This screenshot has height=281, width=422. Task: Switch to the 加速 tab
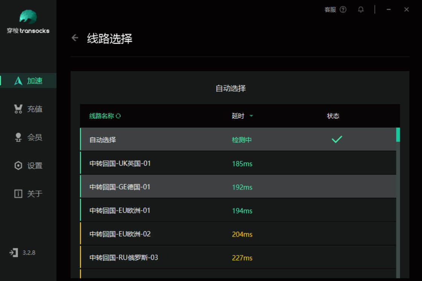coord(28,81)
